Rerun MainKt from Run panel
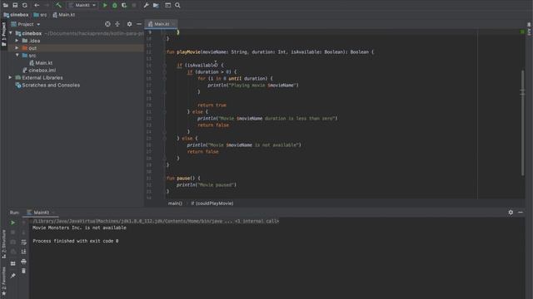 [x=12, y=223]
